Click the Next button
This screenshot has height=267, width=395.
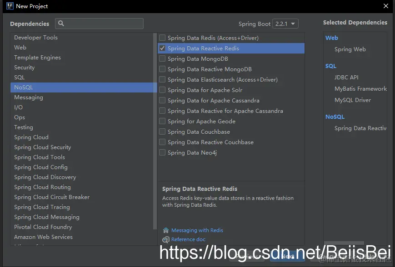click(x=287, y=257)
